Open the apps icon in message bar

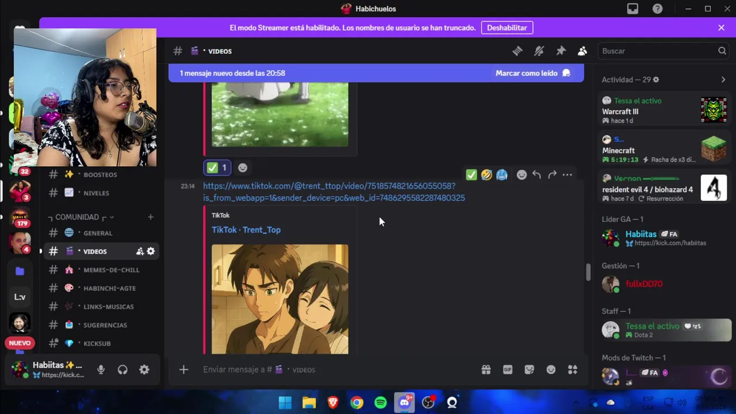(x=573, y=370)
